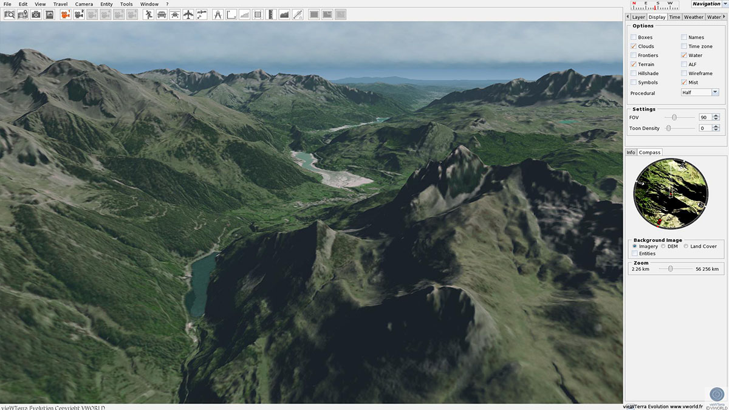The width and height of the screenshot is (729, 410).
Task: Select camera 2 icon
Action: (79, 15)
